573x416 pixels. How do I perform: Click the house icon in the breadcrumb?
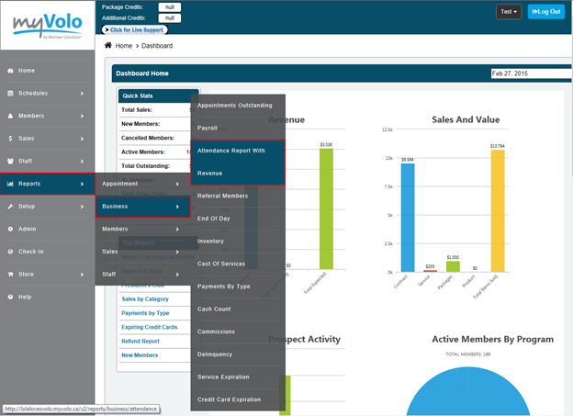coord(108,45)
